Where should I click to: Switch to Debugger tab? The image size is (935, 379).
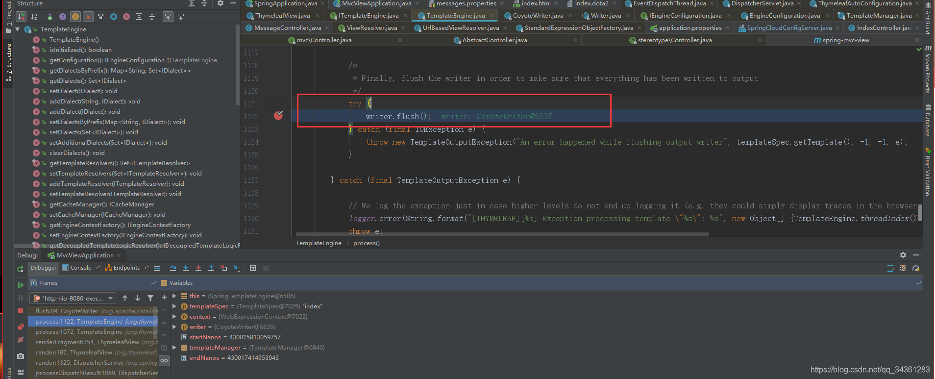44,268
